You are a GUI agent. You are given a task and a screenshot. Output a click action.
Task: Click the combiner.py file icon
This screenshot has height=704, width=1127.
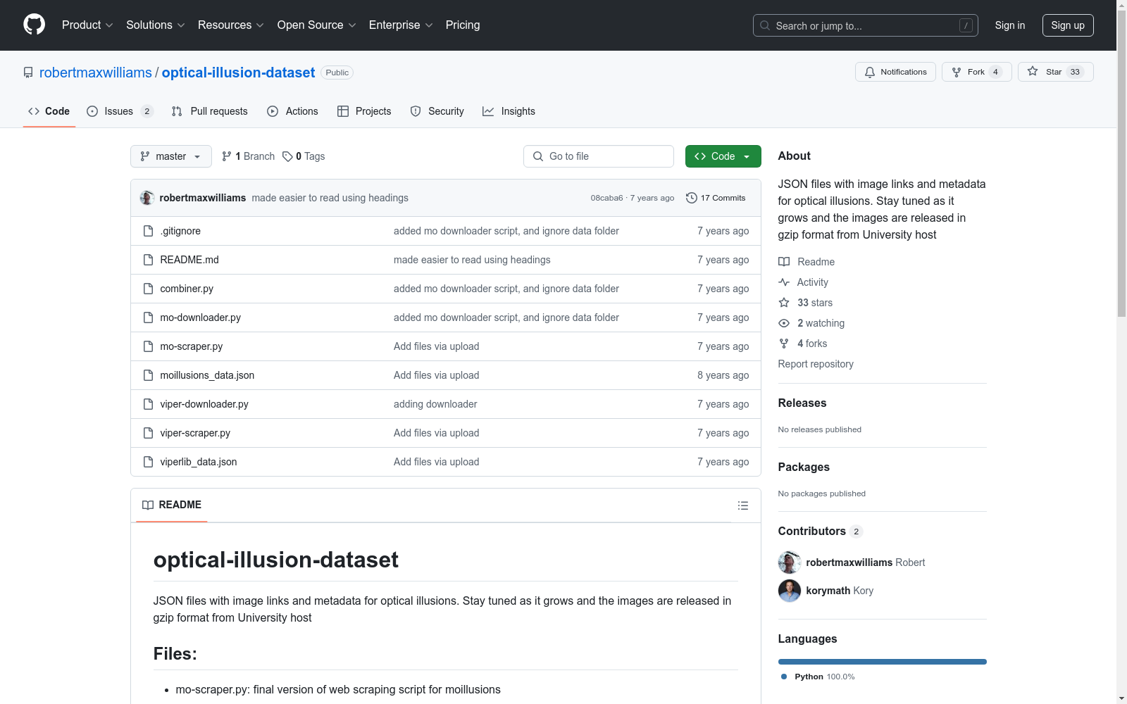coord(148,289)
